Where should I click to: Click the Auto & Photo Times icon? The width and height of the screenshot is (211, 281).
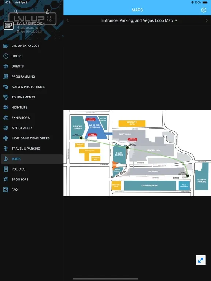coord(6,87)
